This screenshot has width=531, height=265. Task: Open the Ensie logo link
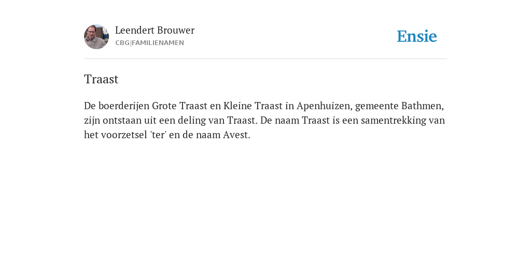[417, 36]
